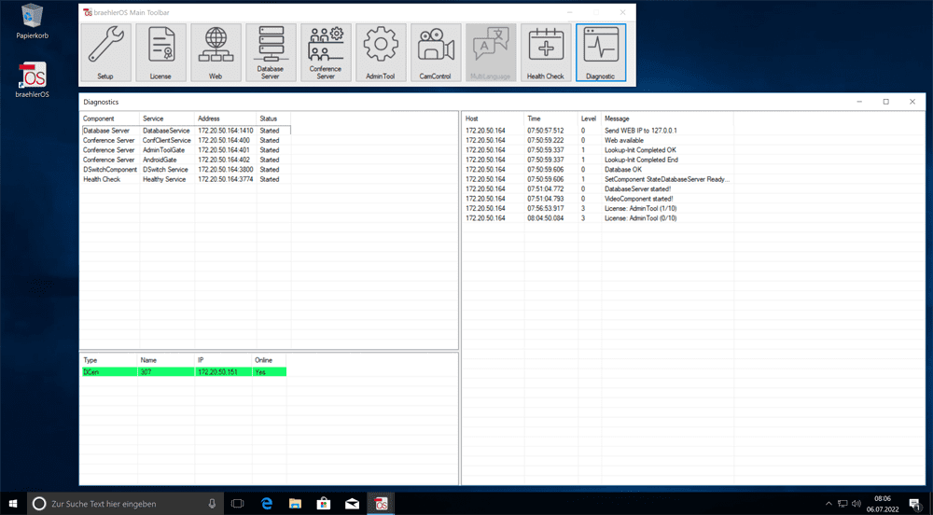Select the 'License: AdminTool (1/10)' log entry
The image size is (933, 515).
coord(598,208)
